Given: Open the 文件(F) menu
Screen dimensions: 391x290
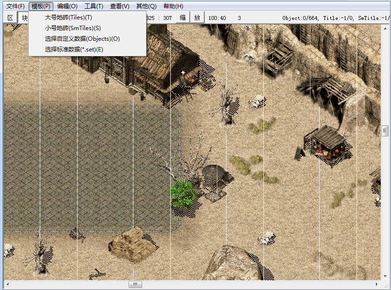Looking at the screenshot, I should pos(16,6).
